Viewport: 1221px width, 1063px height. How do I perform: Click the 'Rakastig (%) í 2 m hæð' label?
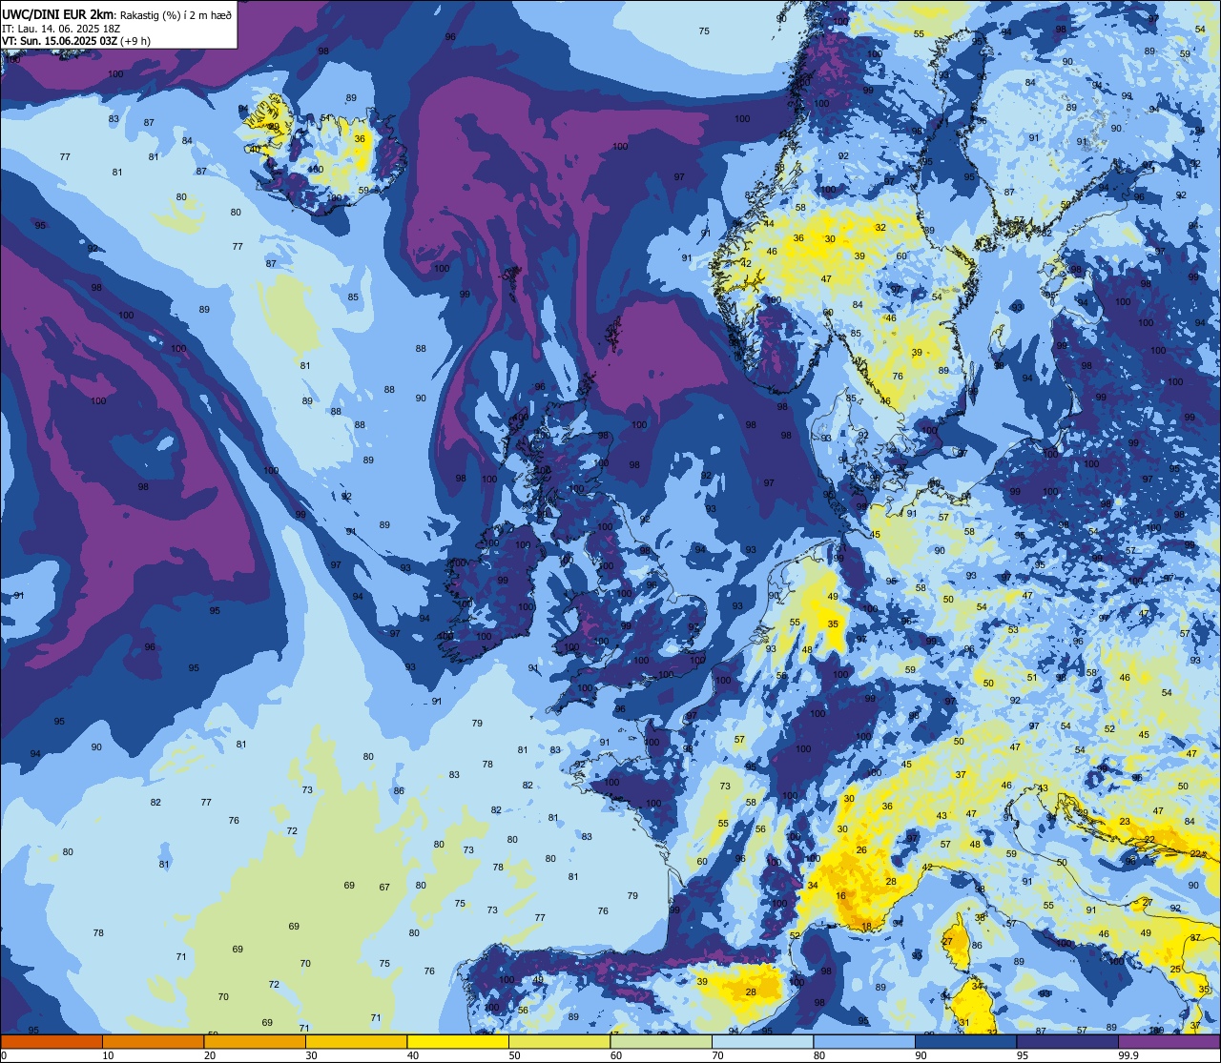[175, 14]
